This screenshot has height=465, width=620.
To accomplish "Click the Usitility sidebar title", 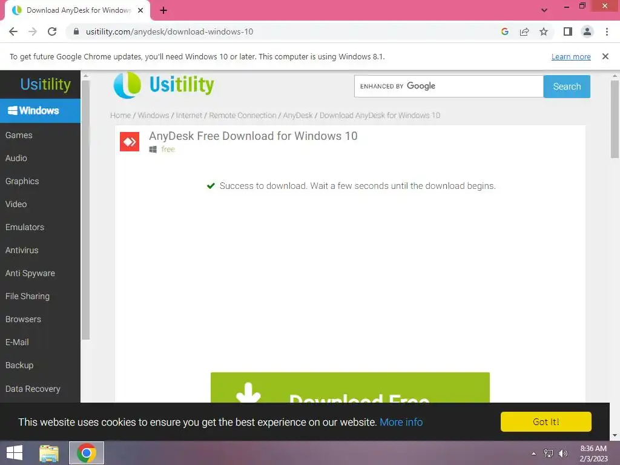I will (45, 84).
